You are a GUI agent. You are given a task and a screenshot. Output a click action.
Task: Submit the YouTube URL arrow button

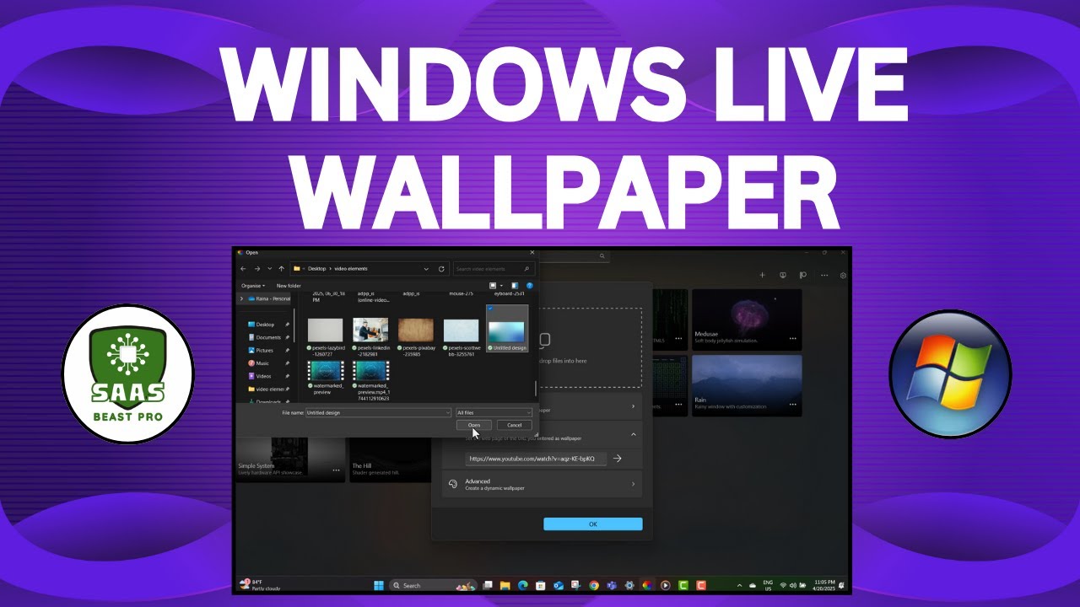618,459
